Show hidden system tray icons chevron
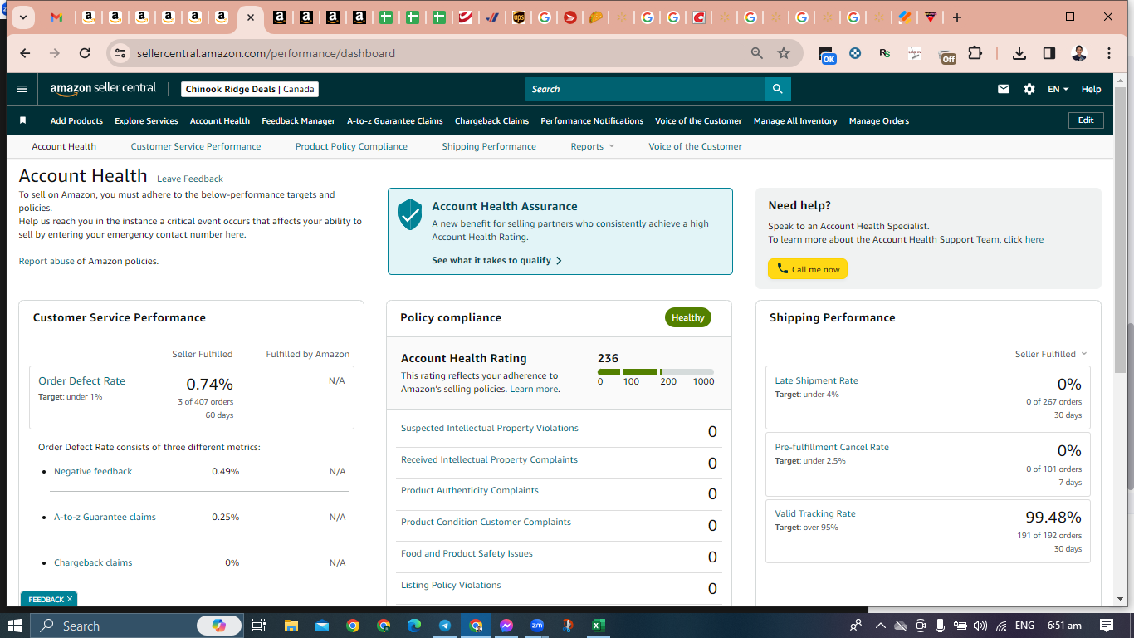Image resolution: width=1134 pixels, height=638 pixels. tap(881, 626)
